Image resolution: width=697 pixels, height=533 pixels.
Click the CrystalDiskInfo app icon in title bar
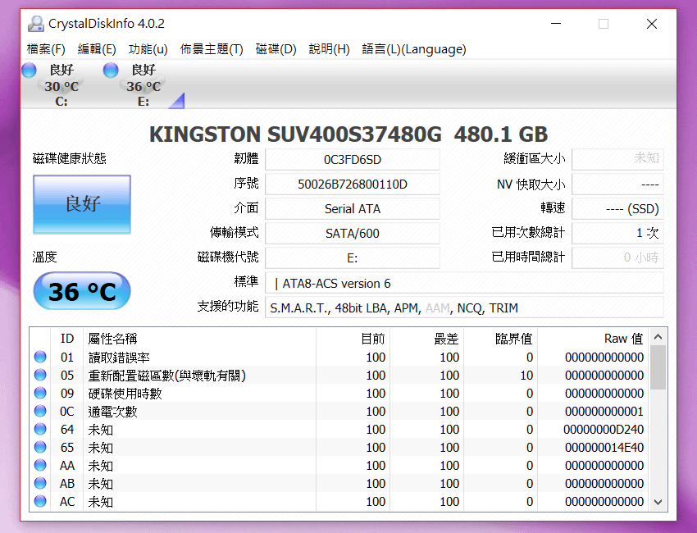pyautogui.click(x=35, y=24)
